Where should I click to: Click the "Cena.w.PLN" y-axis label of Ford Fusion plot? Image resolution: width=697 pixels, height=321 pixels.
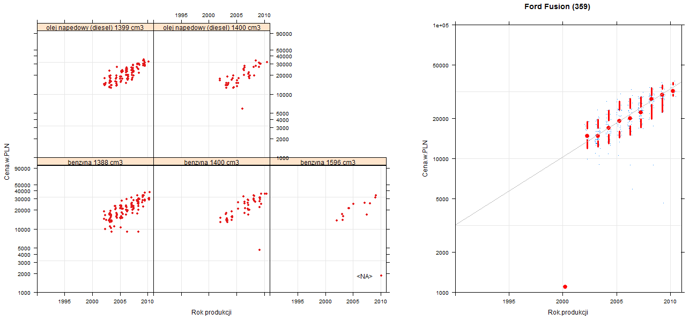(425, 159)
